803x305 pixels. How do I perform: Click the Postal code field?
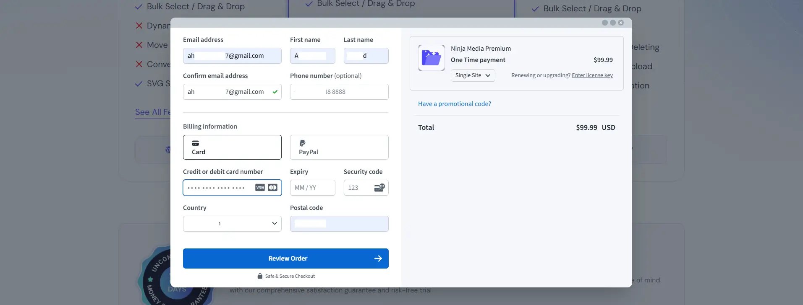[339, 224]
